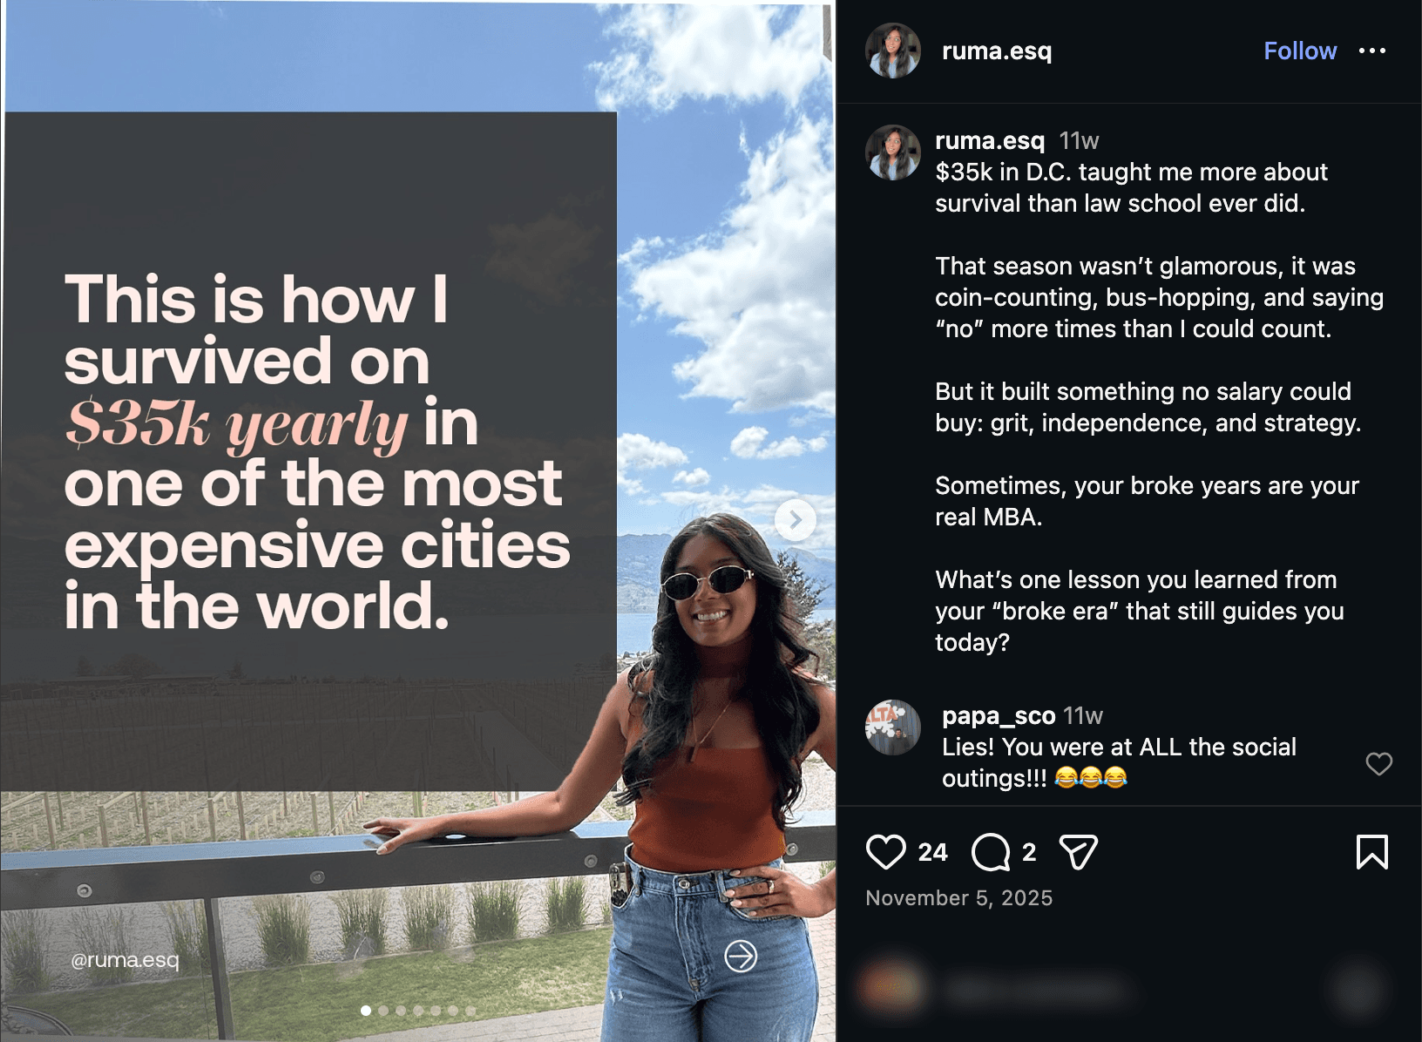Open papa_sco username link
The image size is (1422, 1042).
(999, 716)
